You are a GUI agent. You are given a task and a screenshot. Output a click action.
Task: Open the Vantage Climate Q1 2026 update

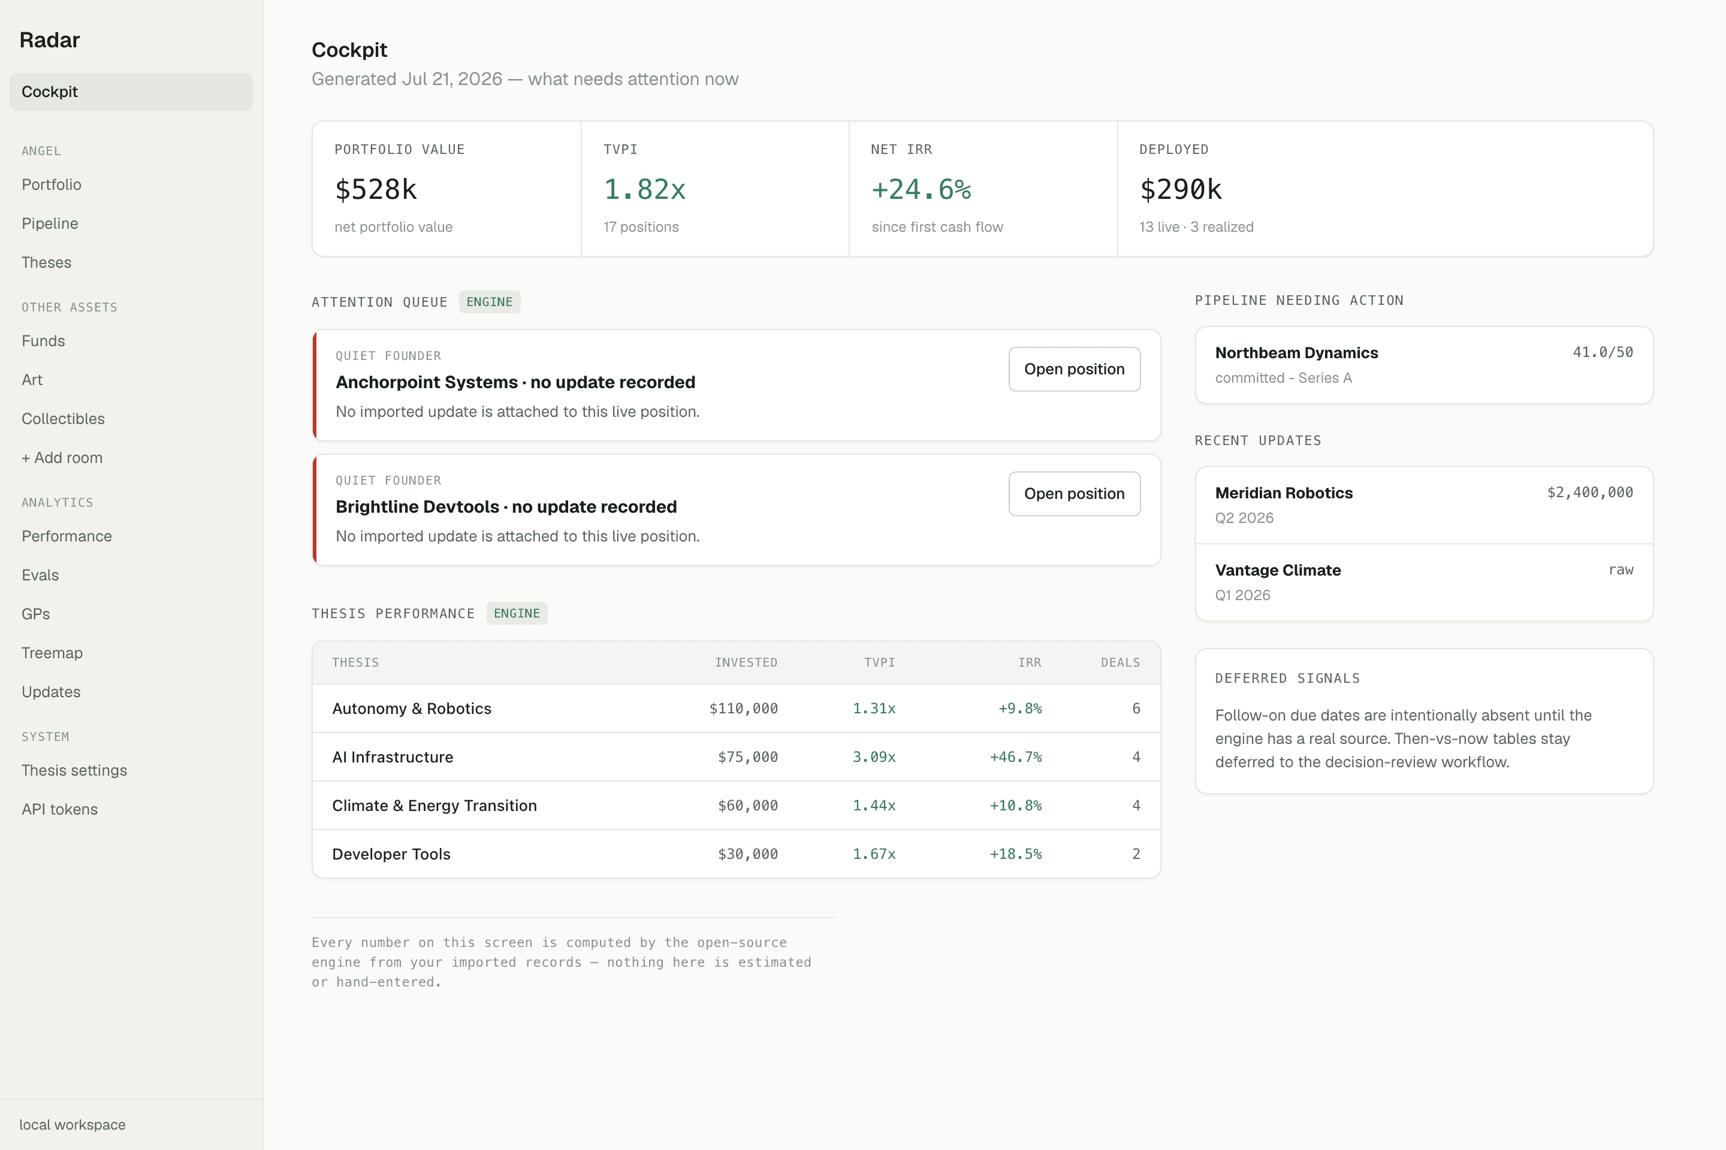pos(1424,582)
